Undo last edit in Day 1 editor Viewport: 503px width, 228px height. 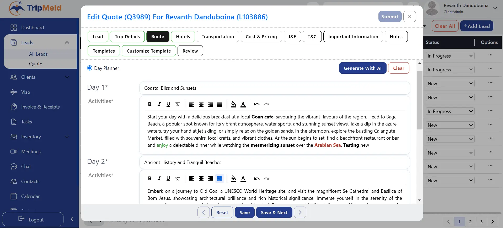(257, 104)
